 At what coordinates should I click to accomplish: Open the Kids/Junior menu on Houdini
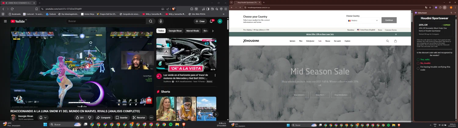[310, 41]
